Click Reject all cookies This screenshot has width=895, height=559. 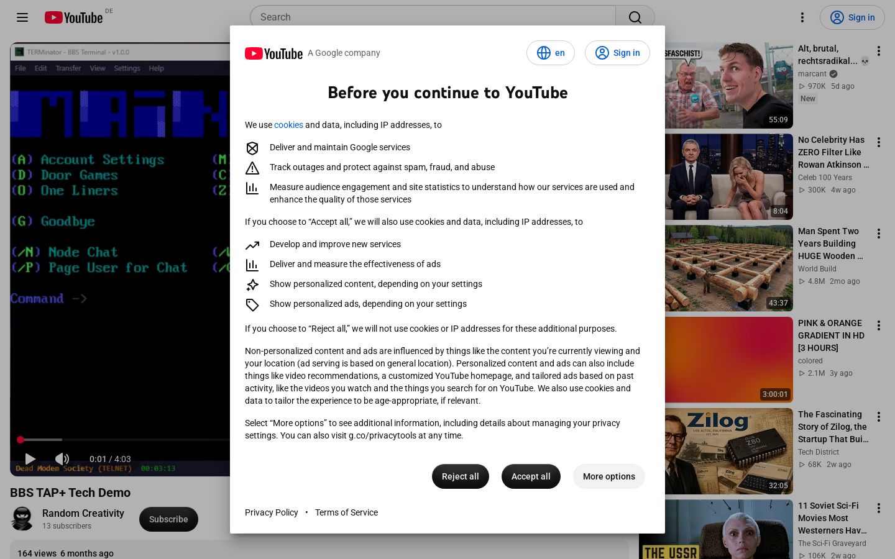tap(461, 476)
